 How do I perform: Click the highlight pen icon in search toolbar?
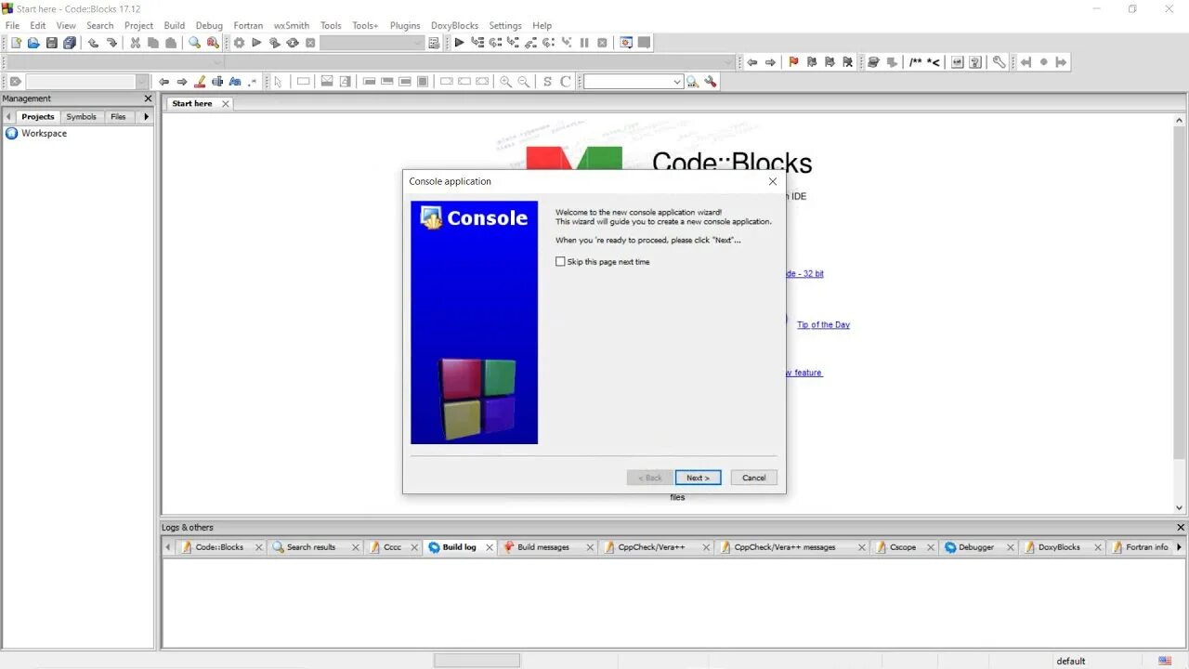tap(200, 82)
